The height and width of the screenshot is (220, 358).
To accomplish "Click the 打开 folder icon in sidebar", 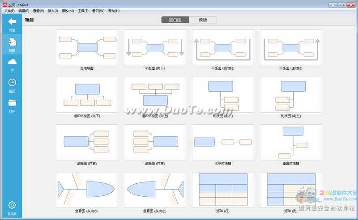I will [12, 103].
